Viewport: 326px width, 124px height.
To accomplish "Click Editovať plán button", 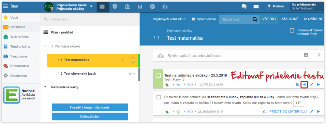I will (x=90, y=117).
